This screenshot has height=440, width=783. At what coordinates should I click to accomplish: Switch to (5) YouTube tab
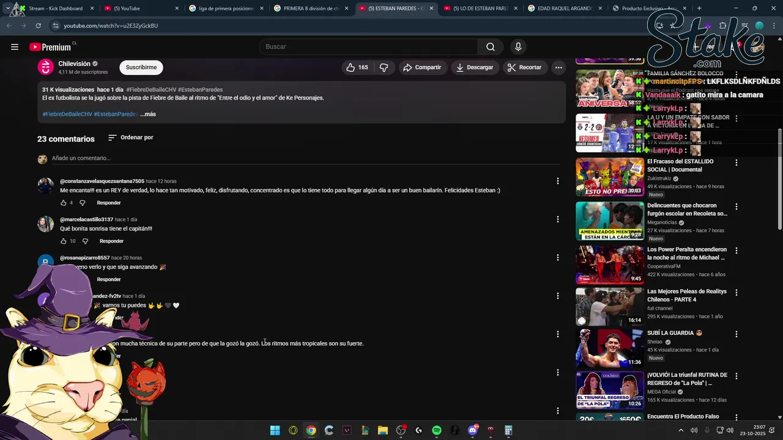click(x=141, y=9)
